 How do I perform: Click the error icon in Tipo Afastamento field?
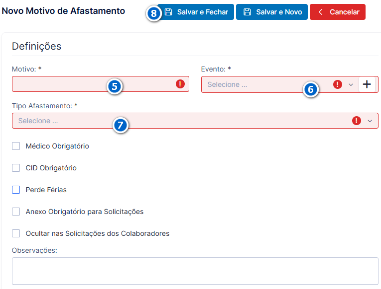(357, 120)
